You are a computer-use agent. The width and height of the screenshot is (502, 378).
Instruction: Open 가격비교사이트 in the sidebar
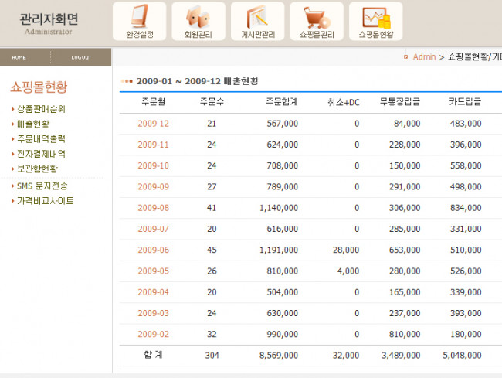click(46, 201)
